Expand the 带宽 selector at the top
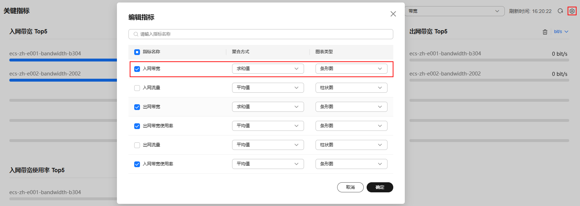The height and width of the screenshot is (206, 580). (x=454, y=11)
